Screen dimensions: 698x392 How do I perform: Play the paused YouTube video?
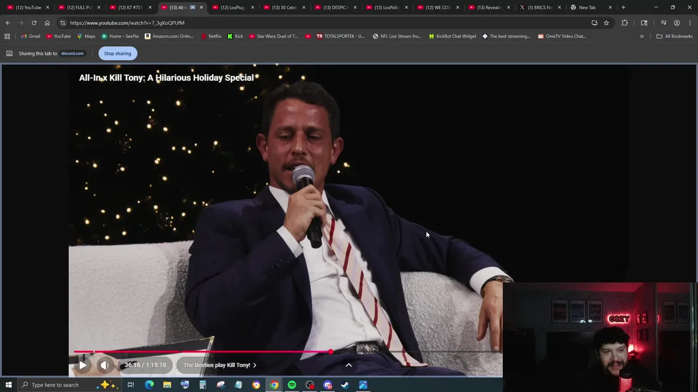point(82,365)
